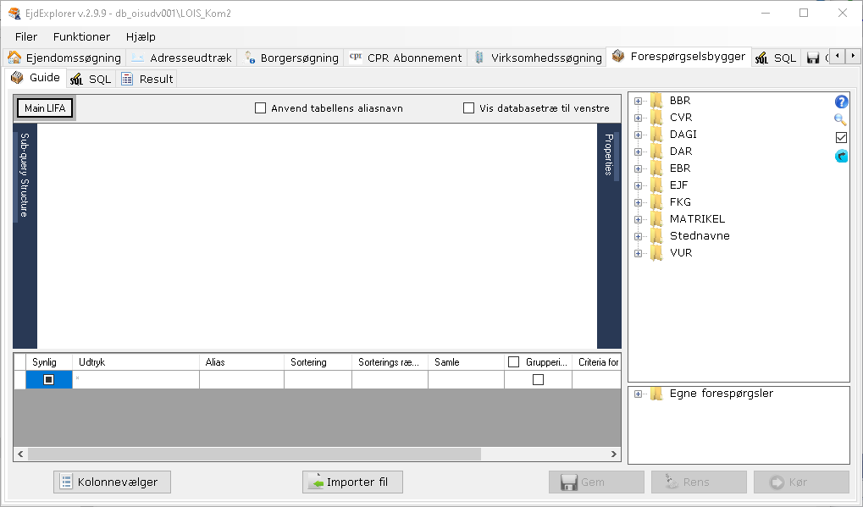Expand the VUR tree node
863x507 pixels.
click(638, 253)
